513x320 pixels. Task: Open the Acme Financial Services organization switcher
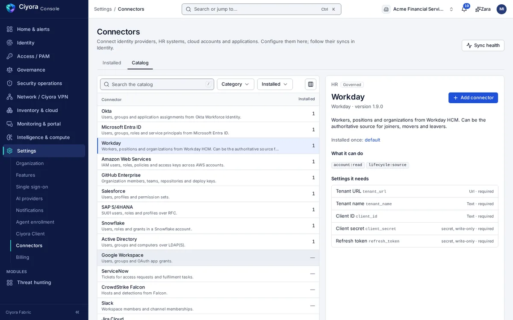(x=418, y=9)
